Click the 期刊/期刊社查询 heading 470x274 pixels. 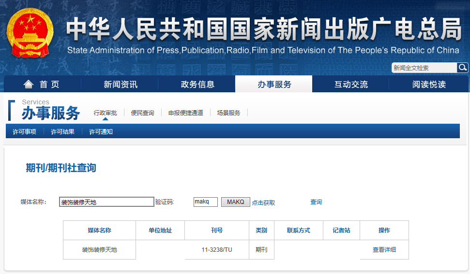pyautogui.click(x=61, y=168)
